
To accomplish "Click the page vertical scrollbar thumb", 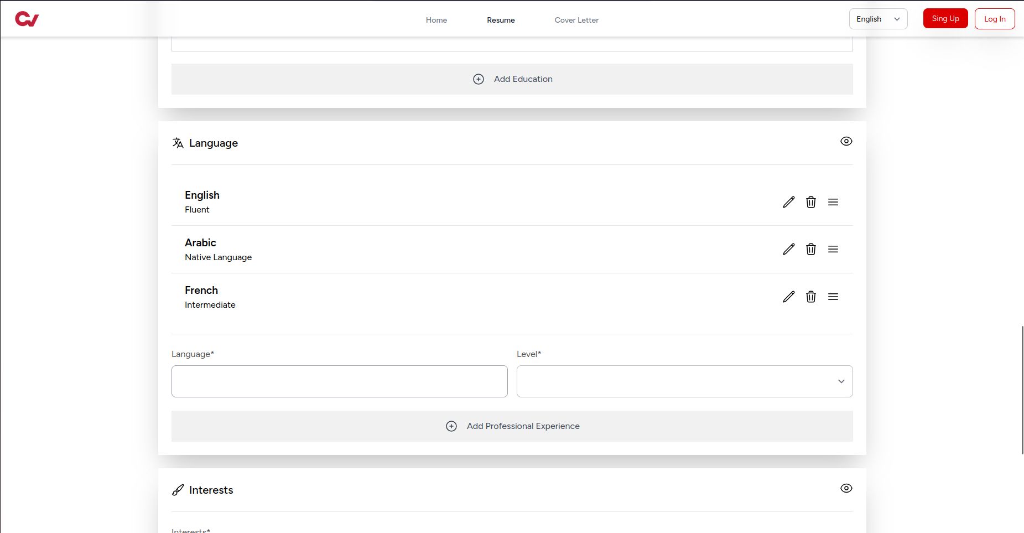I will click(x=1022, y=390).
